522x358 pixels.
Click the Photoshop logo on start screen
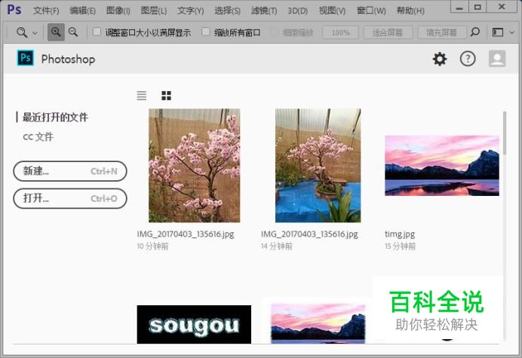pyautogui.click(x=26, y=58)
